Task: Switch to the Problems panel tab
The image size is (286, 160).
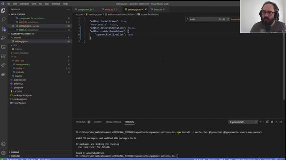Action: pos(83,122)
